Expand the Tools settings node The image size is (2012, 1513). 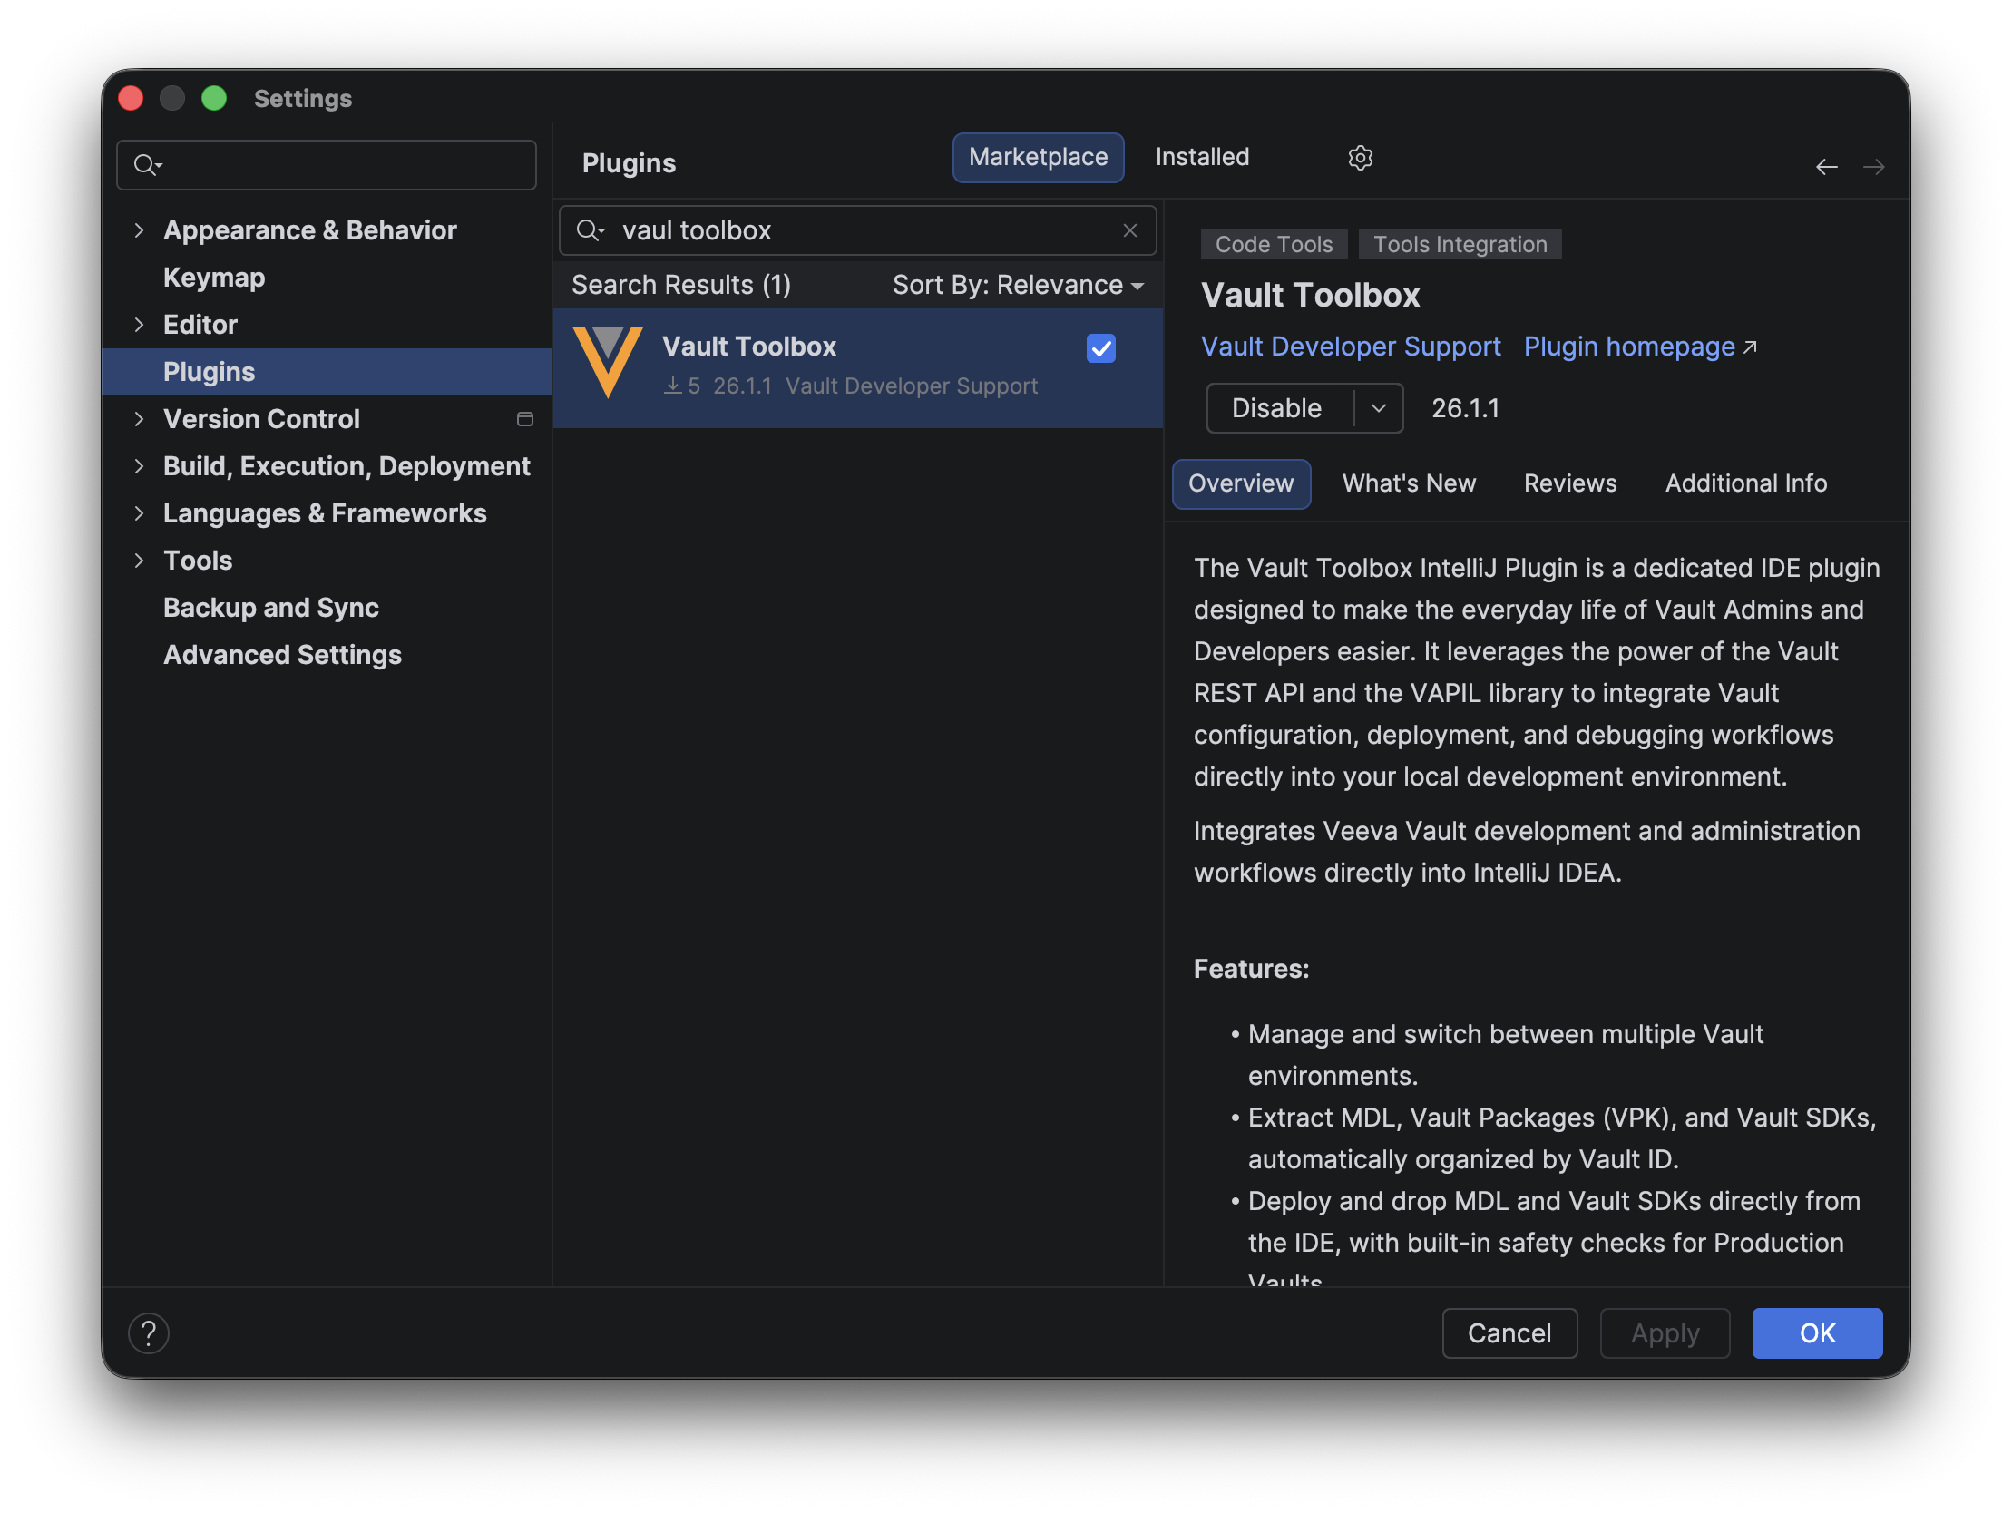[x=139, y=561]
